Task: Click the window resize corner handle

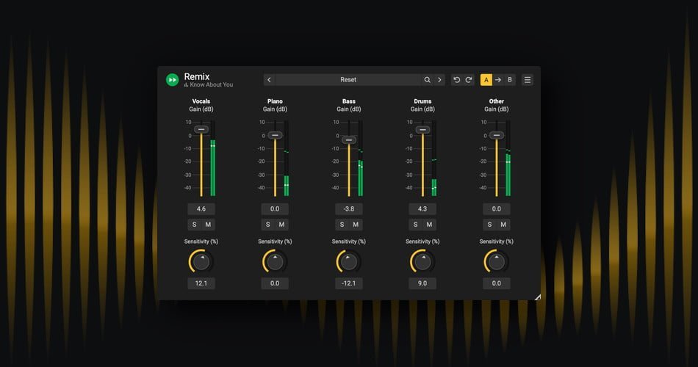Action: pos(537,297)
